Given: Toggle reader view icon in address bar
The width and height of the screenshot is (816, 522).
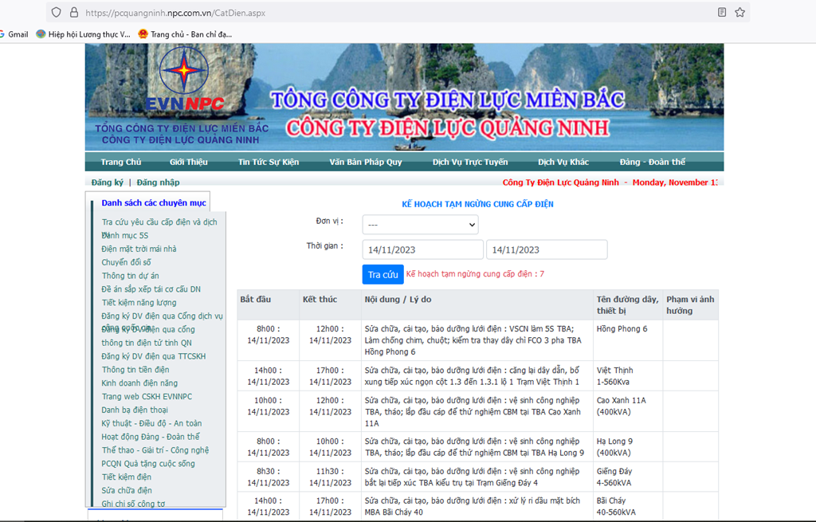Looking at the screenshot, I should pos(722,13).
